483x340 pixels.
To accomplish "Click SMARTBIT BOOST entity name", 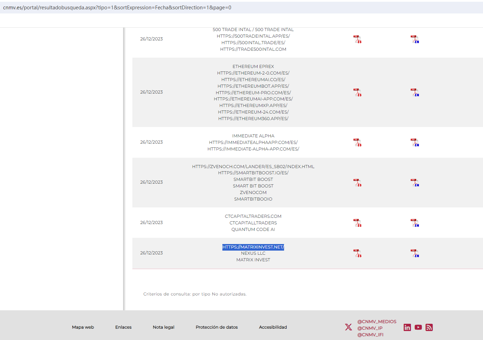I will tap(253, 179).
